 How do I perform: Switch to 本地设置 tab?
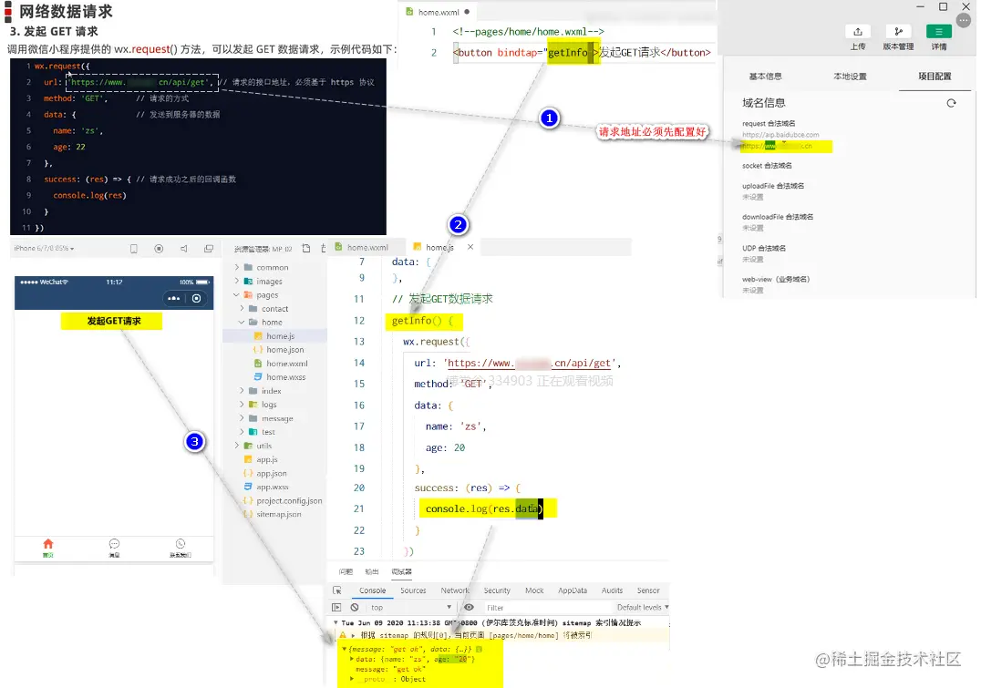(x=850, y=77)
